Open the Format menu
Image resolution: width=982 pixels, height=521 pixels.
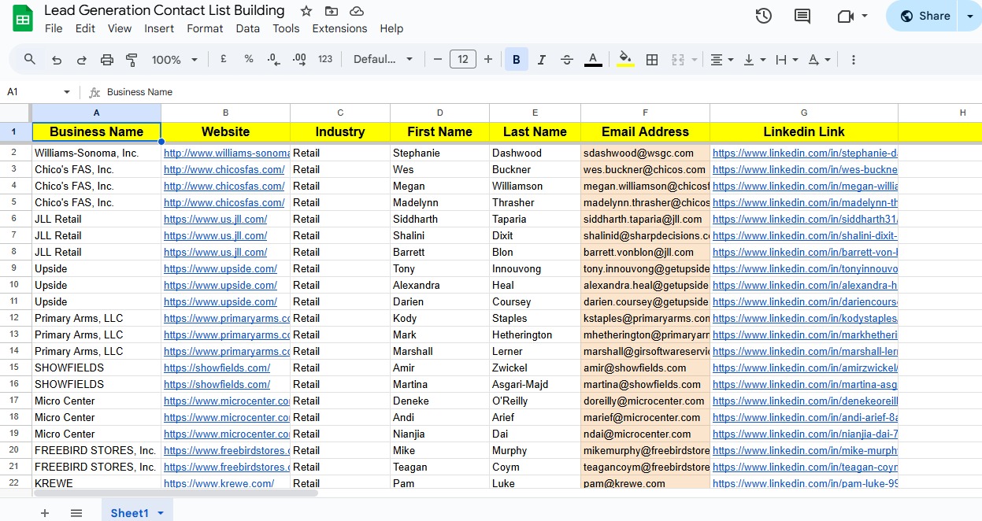click(205, 28)
